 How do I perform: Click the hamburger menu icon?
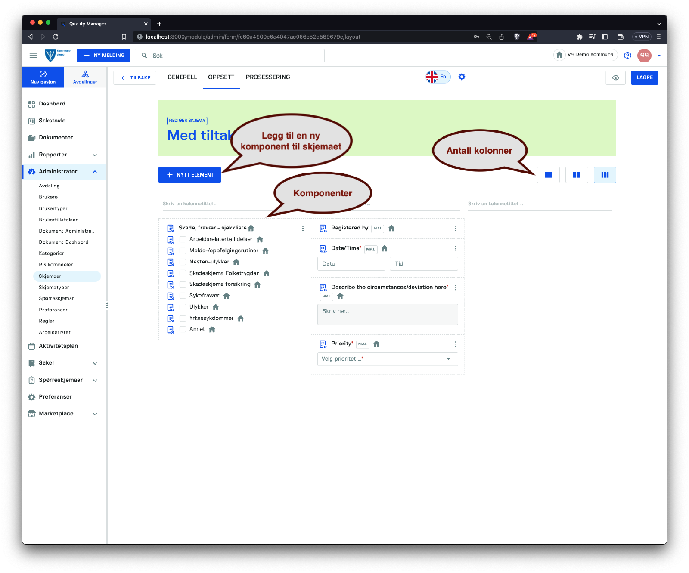click(x=33, y=56)
